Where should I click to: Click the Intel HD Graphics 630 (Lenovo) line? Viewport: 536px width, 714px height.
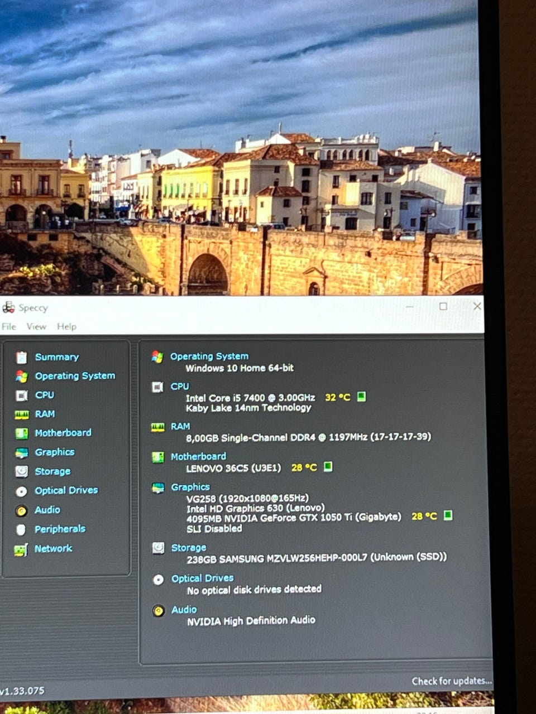pyautogui.click(x=255, y=508)
